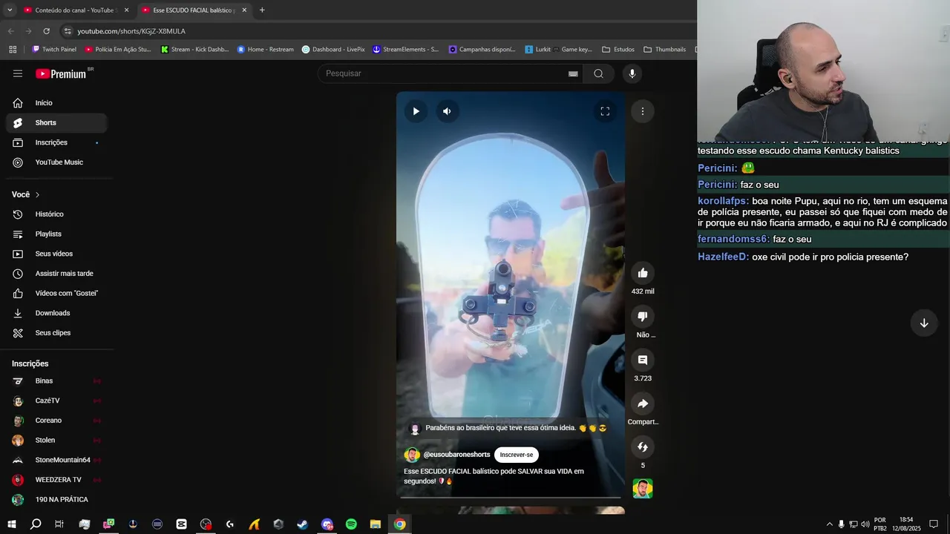Open Playlists in the sidebar
The image size is (950, 534).
[56, 234]
